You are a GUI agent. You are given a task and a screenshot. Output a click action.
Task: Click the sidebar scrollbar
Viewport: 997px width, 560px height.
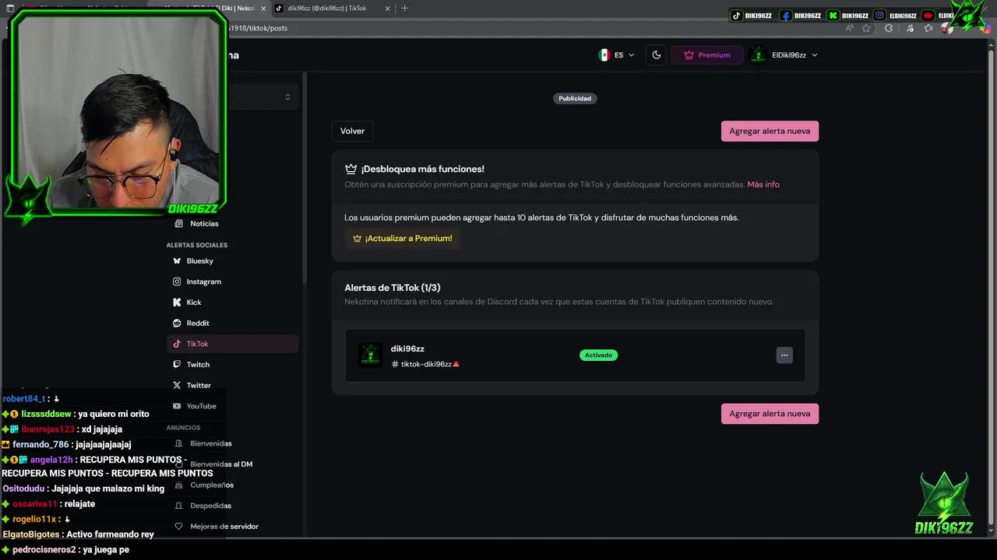pos(305,177)
